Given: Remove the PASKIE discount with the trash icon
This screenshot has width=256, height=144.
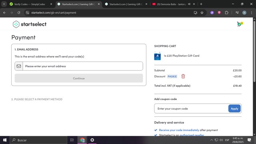Looking at the screenshot, I should pyautogui.click(x=183, y=76).
